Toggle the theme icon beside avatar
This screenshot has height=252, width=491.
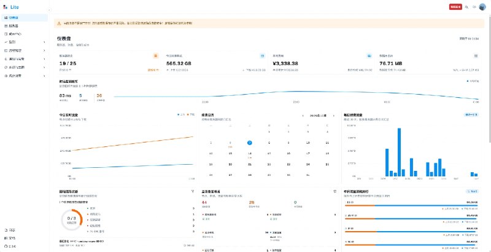tap(474, 7)
